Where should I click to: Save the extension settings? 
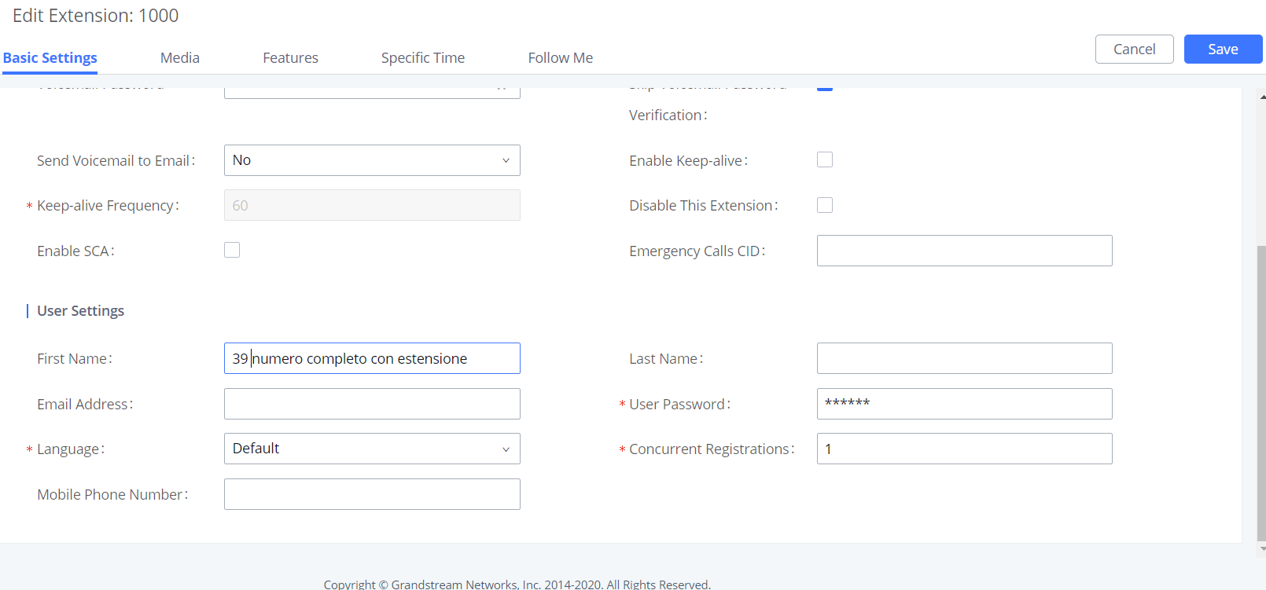[x=1224, y=49]
